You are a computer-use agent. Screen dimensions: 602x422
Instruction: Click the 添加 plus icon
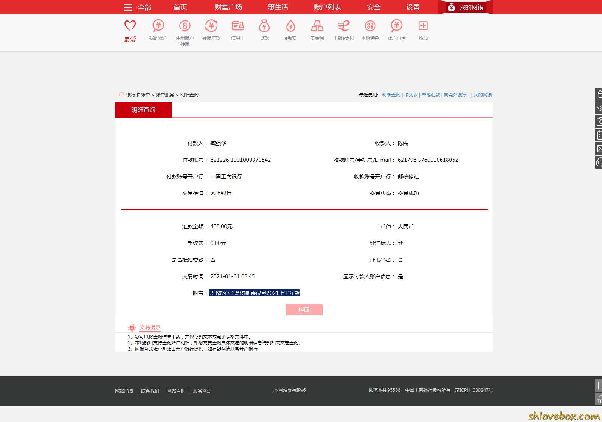(423, 26)
